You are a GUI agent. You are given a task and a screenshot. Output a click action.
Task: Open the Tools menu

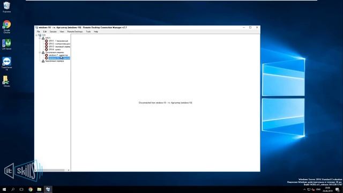pyautogui.click(x=88, y=32)
